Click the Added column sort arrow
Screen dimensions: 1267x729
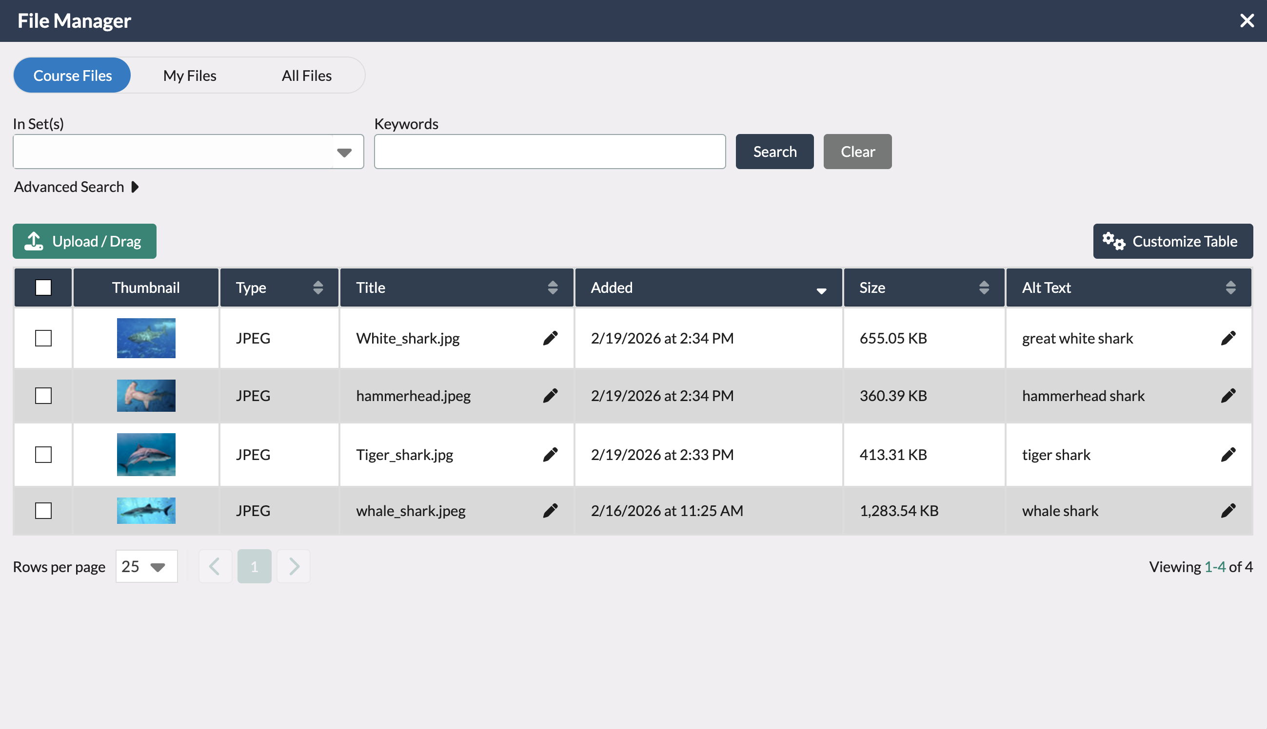coord(821,289)
